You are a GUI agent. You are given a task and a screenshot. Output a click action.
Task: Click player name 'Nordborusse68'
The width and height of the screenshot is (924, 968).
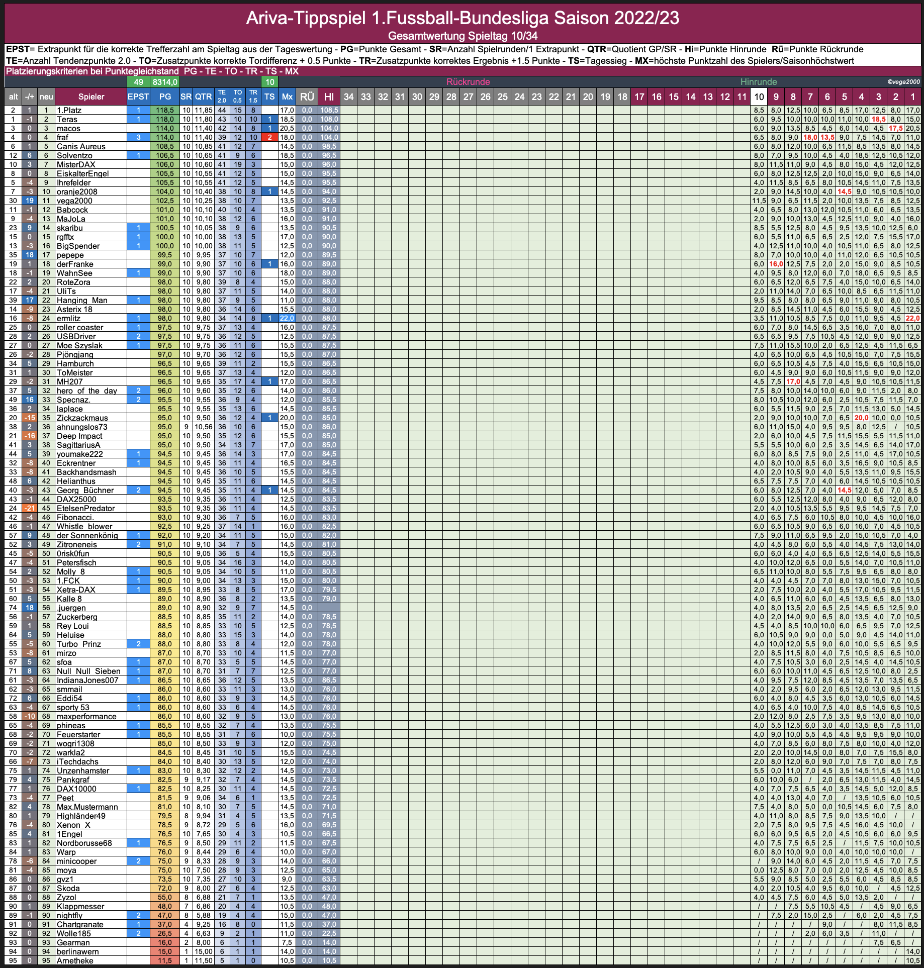(x=84, y=843)
